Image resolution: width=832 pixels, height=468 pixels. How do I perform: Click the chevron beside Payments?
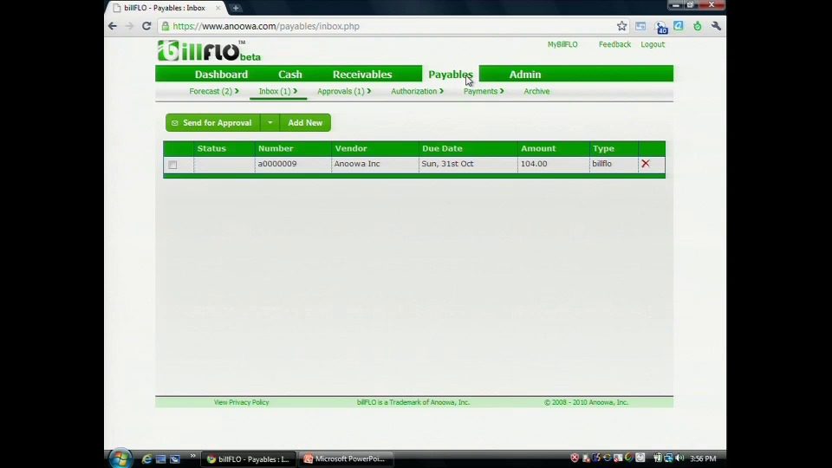[502, 91]
